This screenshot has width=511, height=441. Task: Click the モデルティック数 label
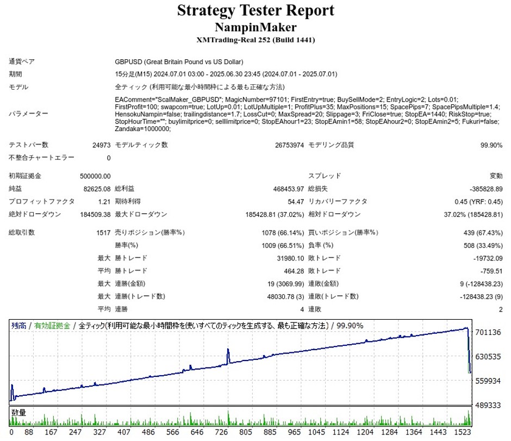(141, 145)
